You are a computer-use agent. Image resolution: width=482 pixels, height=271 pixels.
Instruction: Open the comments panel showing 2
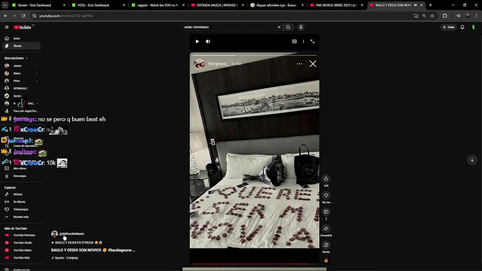(326, 212)
